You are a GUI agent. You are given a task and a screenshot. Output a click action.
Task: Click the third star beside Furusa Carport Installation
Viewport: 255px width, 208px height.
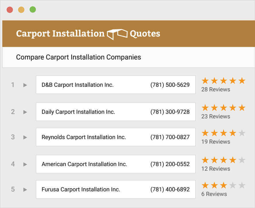224,185
